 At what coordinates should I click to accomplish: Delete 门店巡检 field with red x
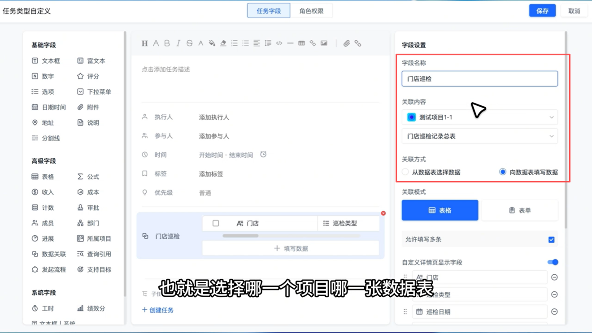pyautogui.click(x=383, y=213)
